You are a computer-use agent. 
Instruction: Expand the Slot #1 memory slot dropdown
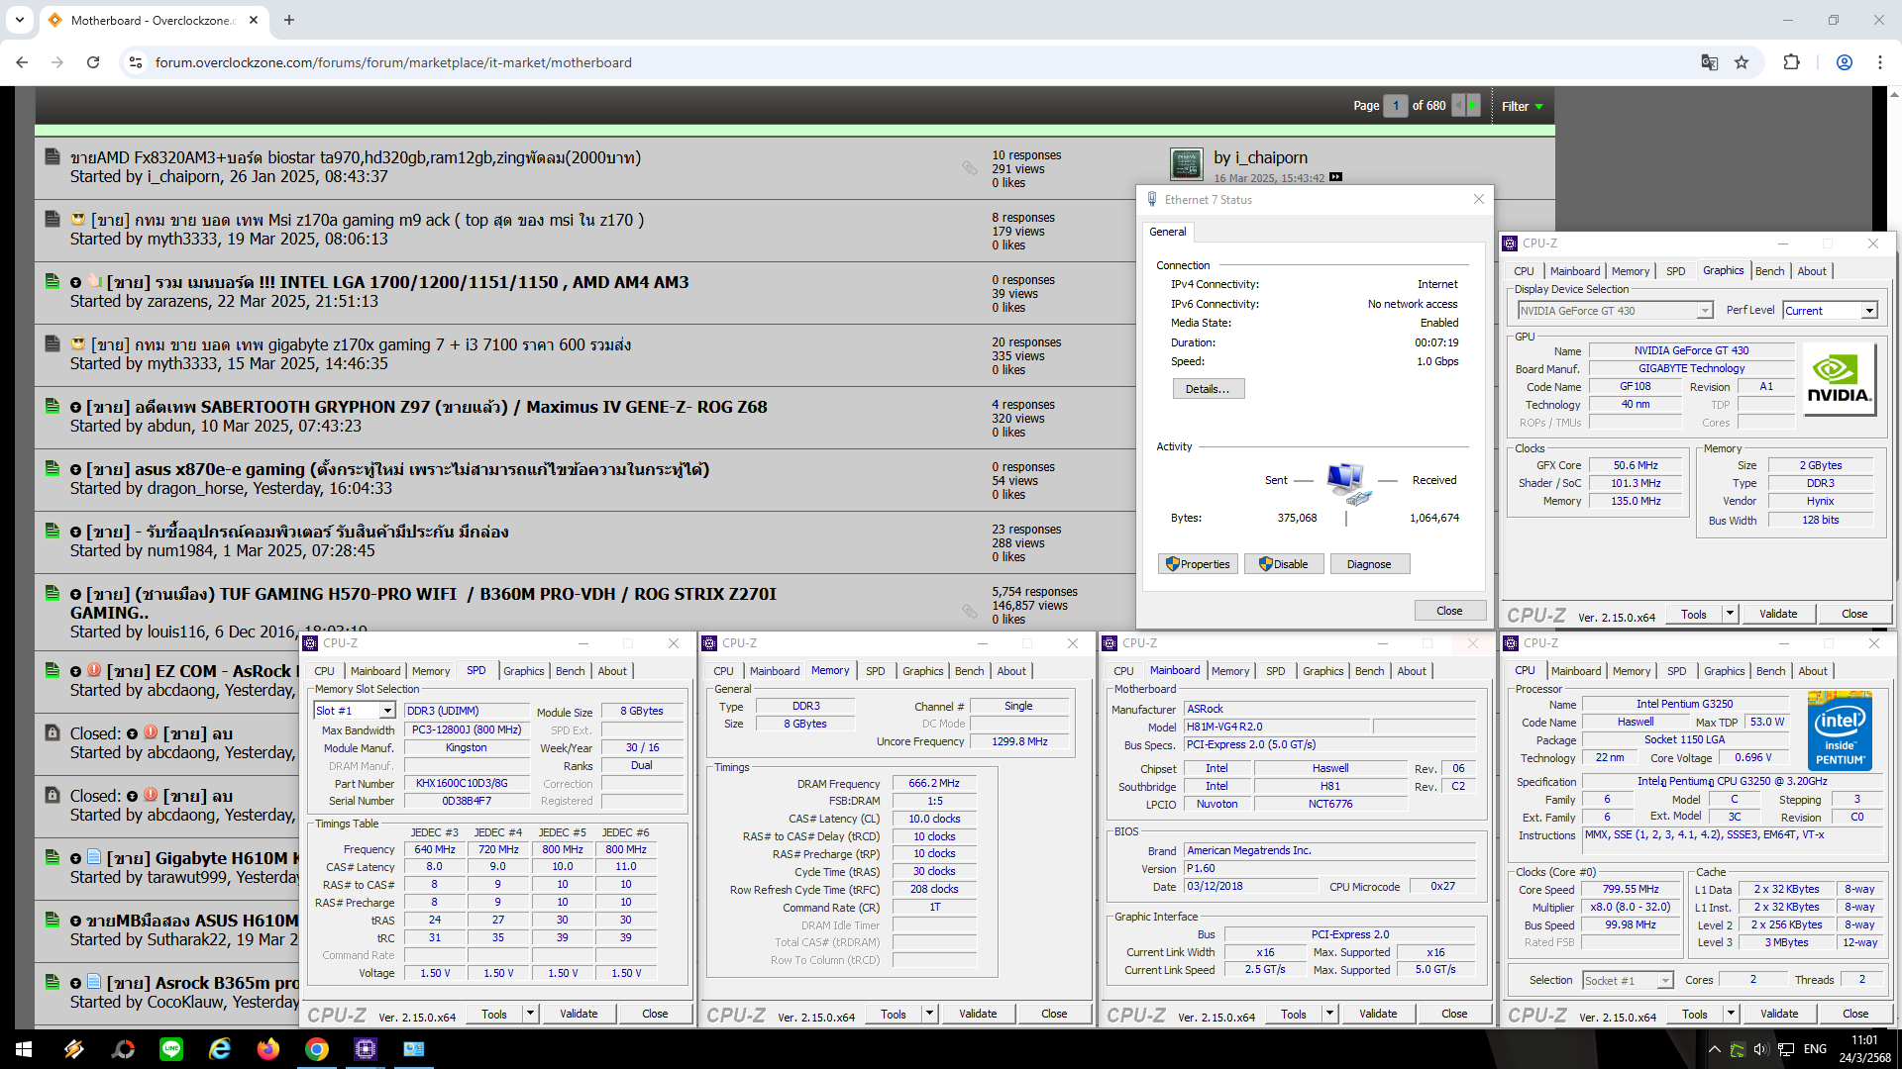tap(387, 711)
